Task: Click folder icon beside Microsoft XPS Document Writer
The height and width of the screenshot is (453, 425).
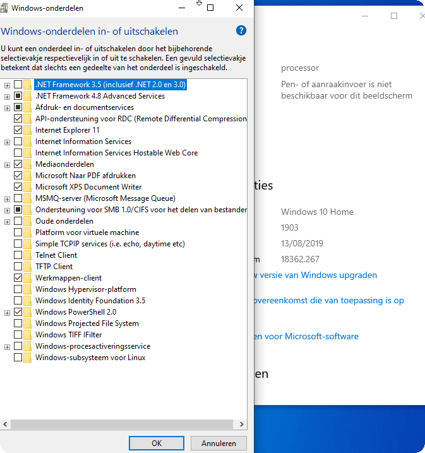Action: tap(28, 187)
